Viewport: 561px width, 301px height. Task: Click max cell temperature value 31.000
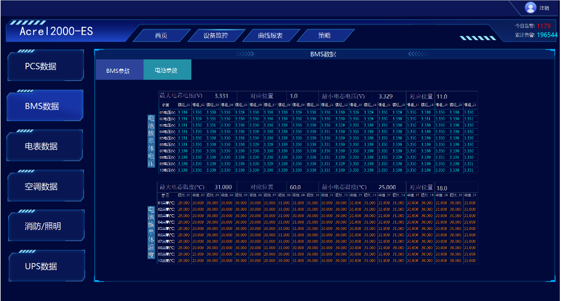(x=223, y=187)
